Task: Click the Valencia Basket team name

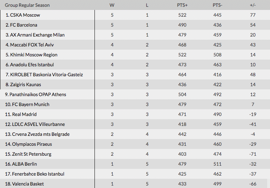Action: (x=28, y=184)
